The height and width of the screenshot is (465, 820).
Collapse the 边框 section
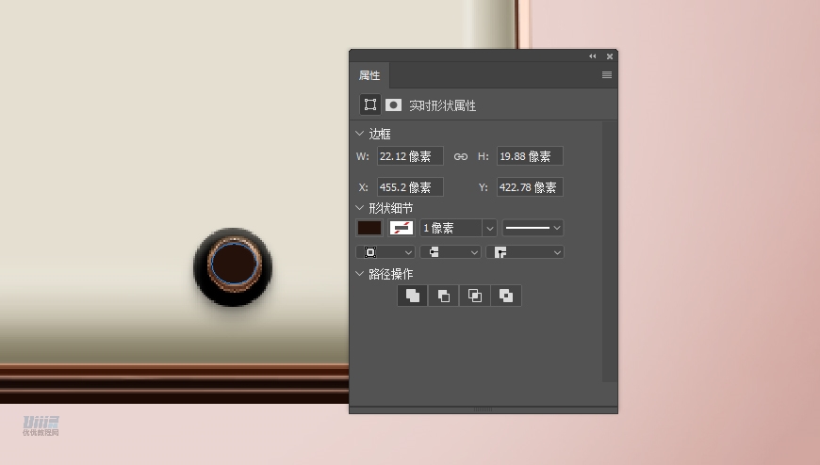point(360,134)
